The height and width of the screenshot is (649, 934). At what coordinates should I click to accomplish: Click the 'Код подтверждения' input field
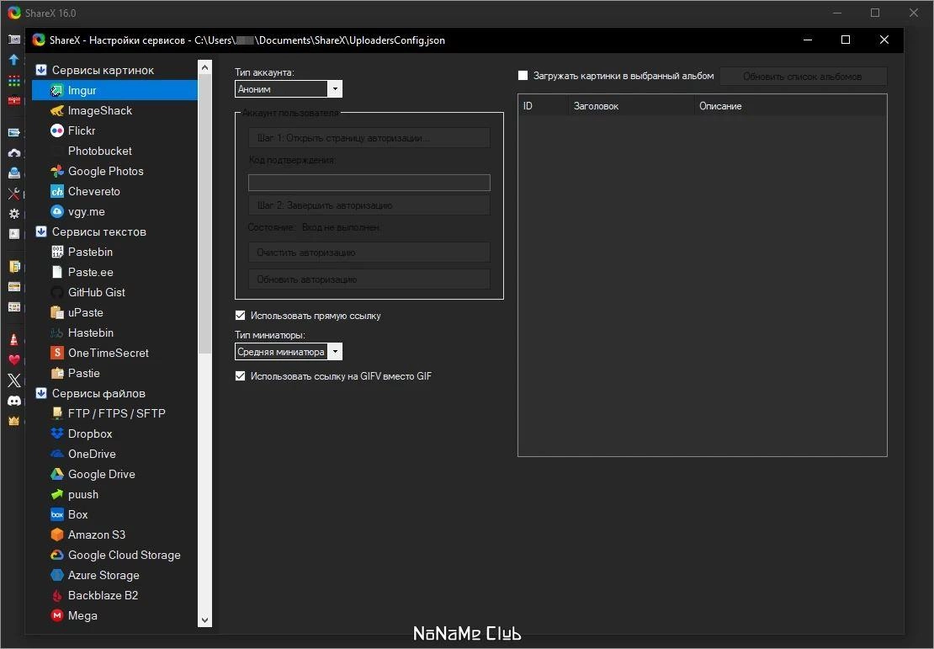click(369, 183)
